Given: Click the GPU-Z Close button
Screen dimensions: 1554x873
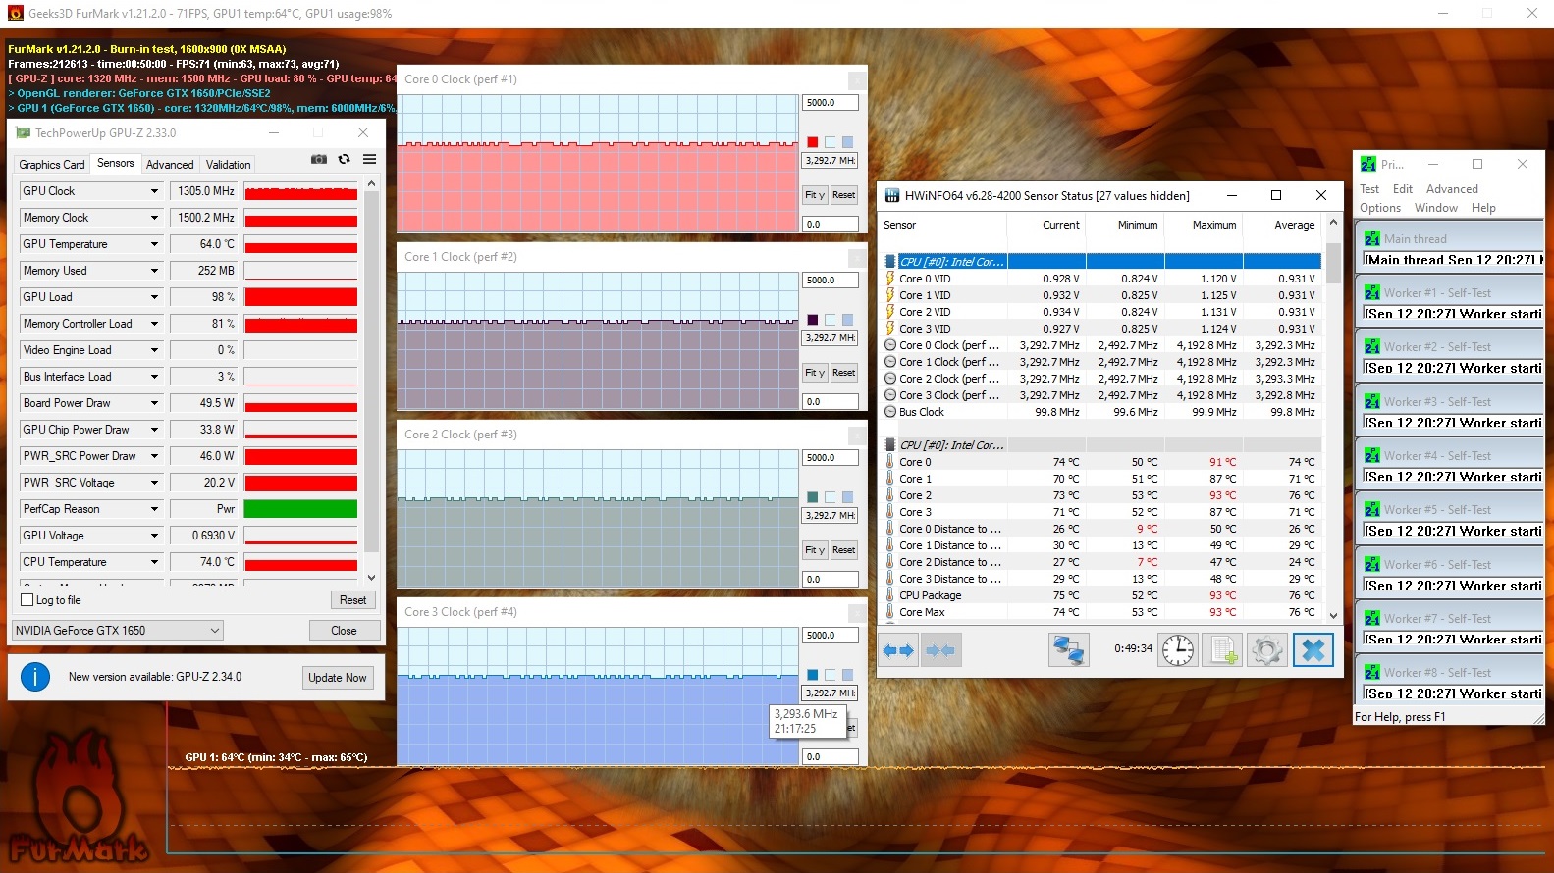Looking at the screenshot, I should [344, 631].
